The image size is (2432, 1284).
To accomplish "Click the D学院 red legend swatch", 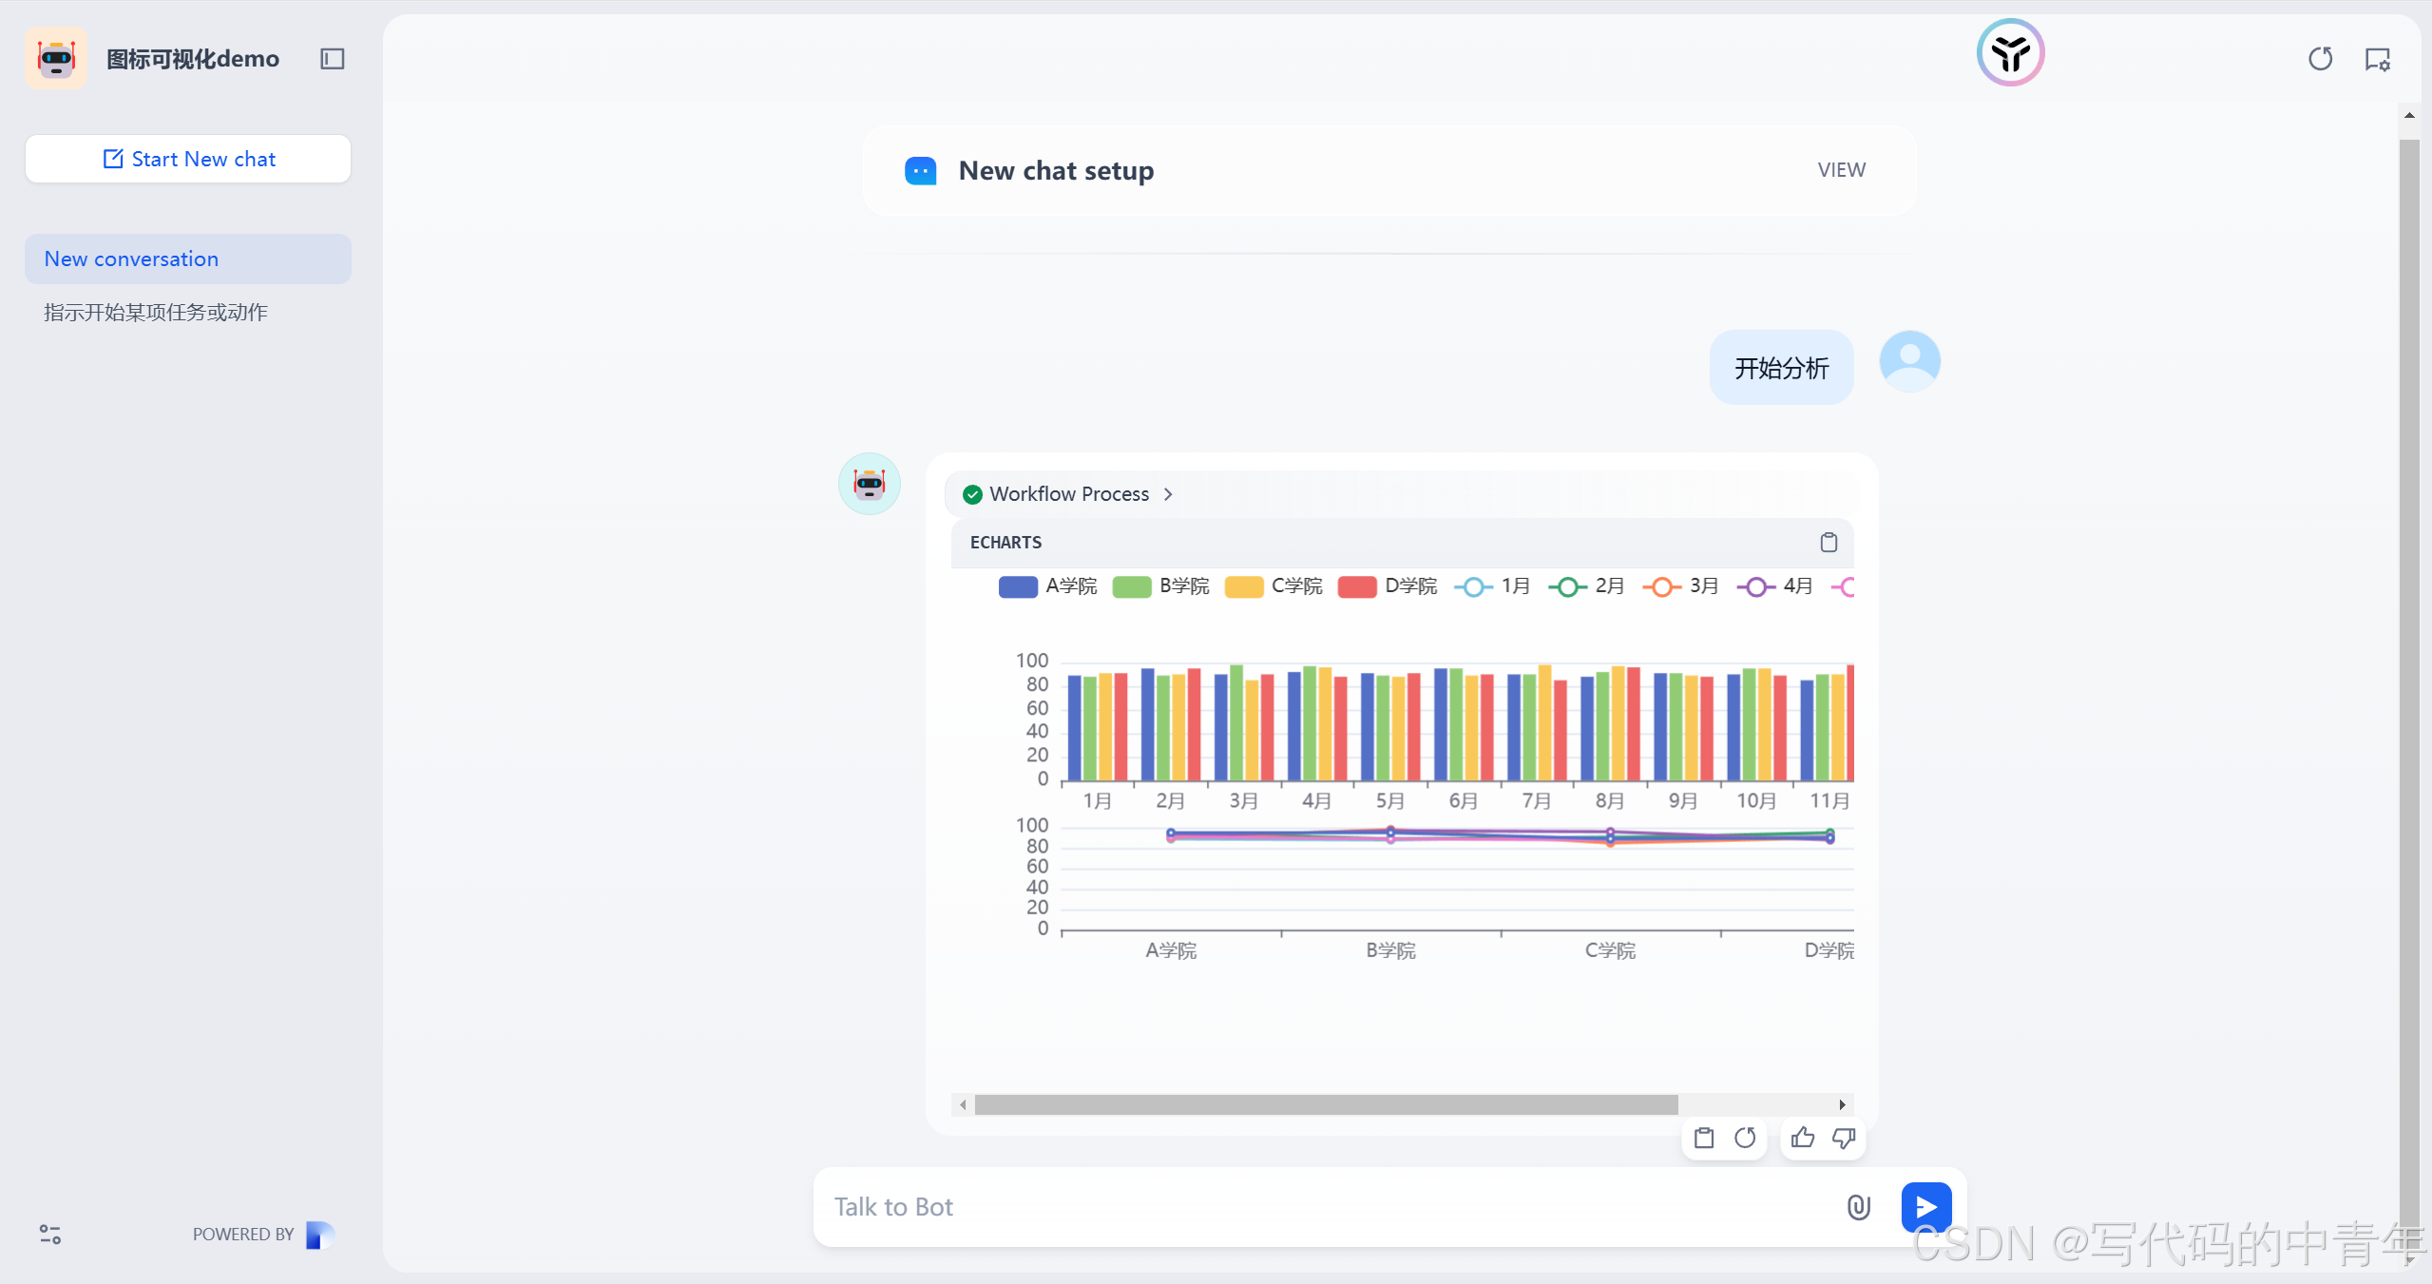I will click(x=1356, y=586).
